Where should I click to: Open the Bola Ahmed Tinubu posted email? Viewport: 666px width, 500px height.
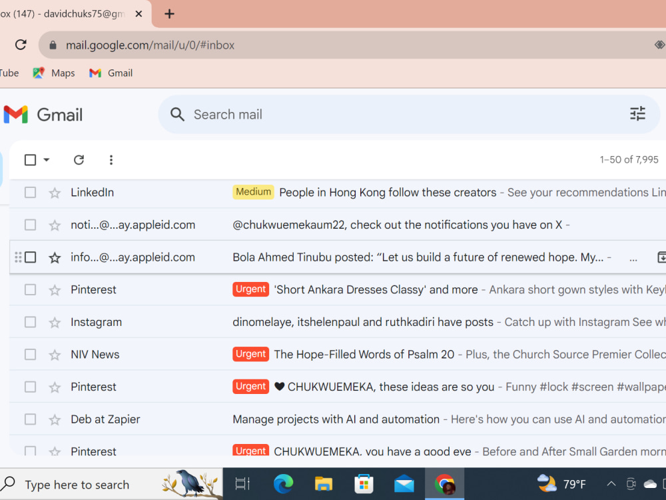click(x=418, y=257)
